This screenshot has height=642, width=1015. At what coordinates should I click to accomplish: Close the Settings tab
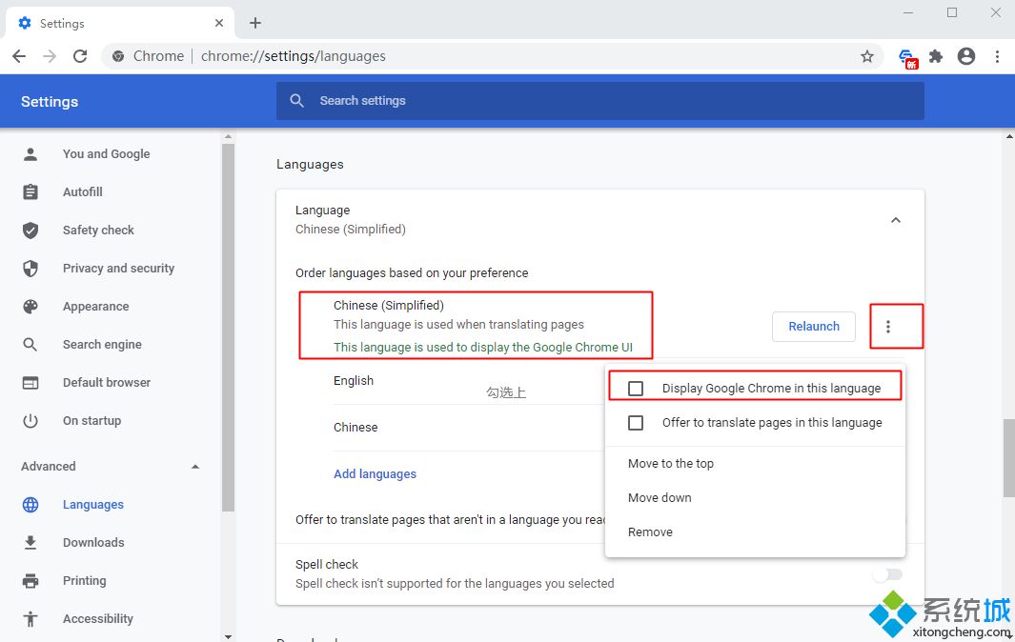coord(219,23)
